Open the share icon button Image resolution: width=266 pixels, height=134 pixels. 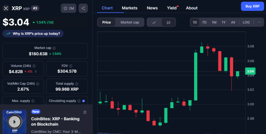tap(83, 8)
